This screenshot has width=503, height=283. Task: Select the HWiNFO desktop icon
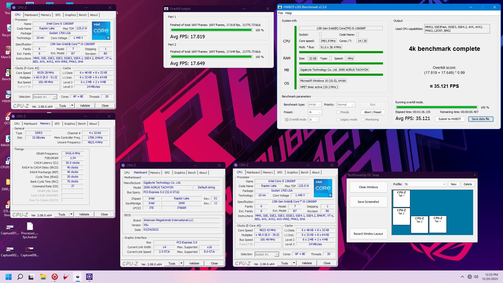[x=7, y=96]
